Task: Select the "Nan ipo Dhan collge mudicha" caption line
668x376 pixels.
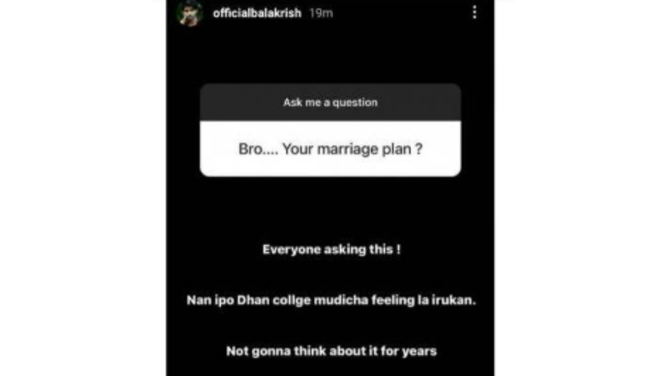Action: tap(277, 300)
